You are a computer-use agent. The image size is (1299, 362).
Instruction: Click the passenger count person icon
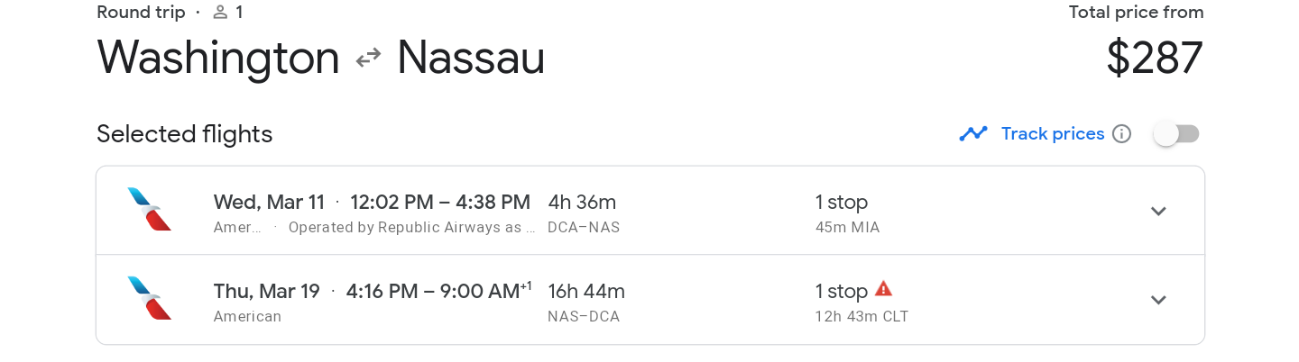[220, 13]
